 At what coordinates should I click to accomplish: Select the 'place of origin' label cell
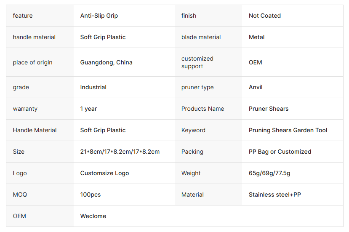(x=32, y=62)
